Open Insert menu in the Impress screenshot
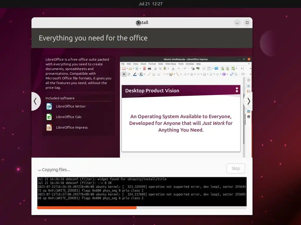 click(x=143, y=64)
